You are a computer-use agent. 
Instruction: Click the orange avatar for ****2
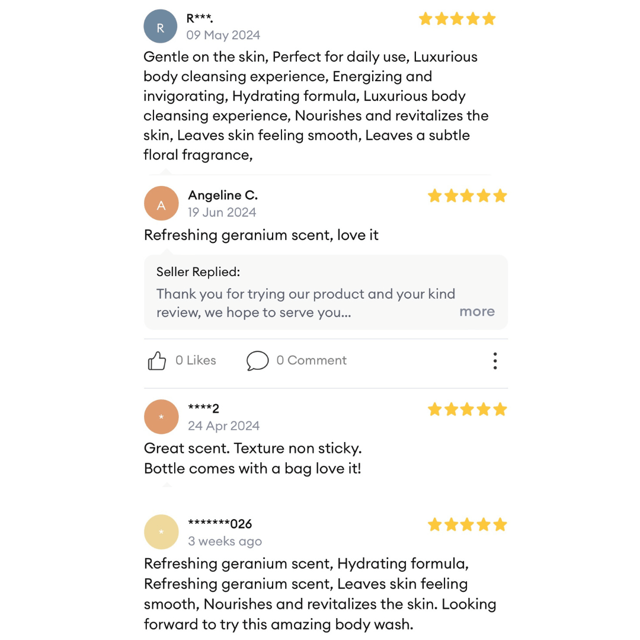pyautogui.click(x=161, y=417)
